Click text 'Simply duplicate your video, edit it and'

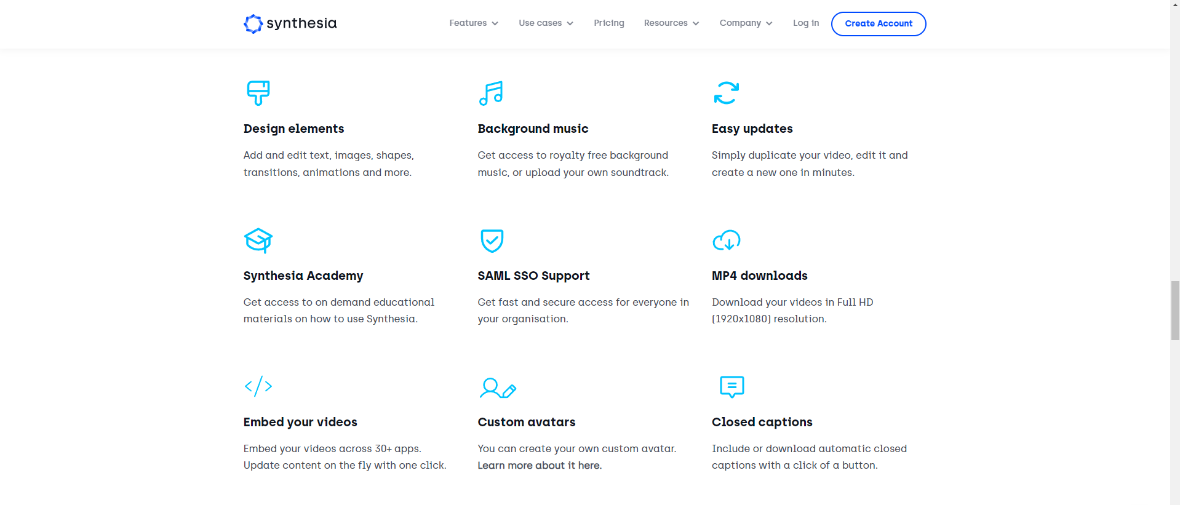point(810,156)
